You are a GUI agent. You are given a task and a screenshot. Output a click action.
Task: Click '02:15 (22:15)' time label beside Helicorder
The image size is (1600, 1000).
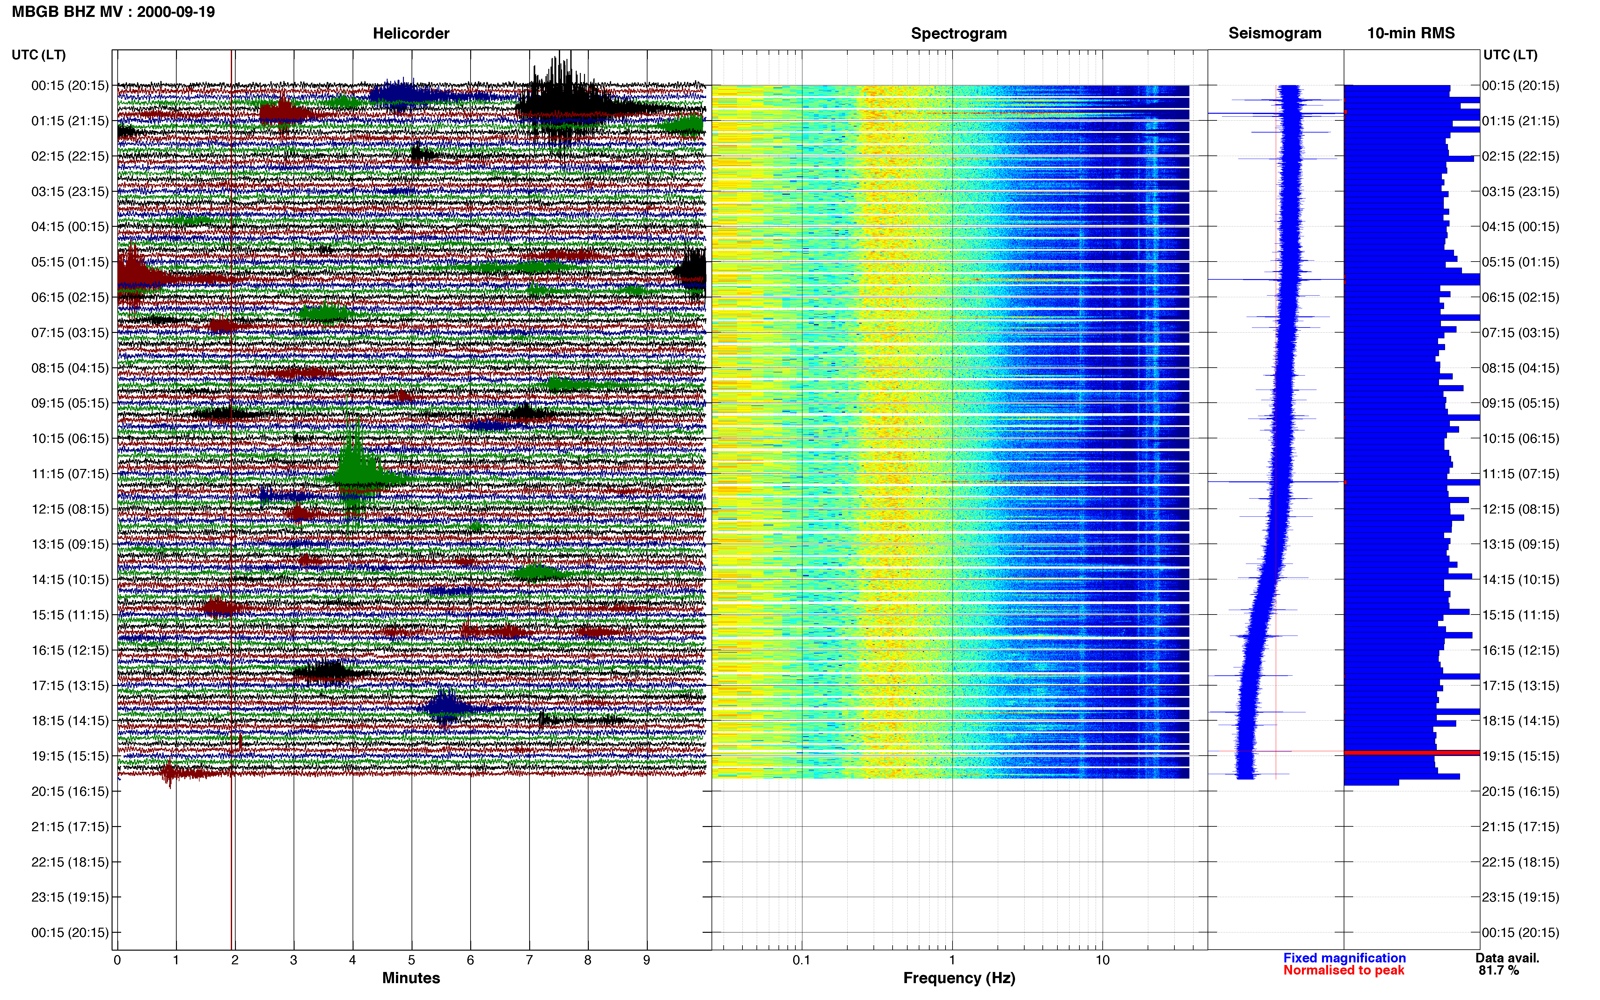point(70,156)
